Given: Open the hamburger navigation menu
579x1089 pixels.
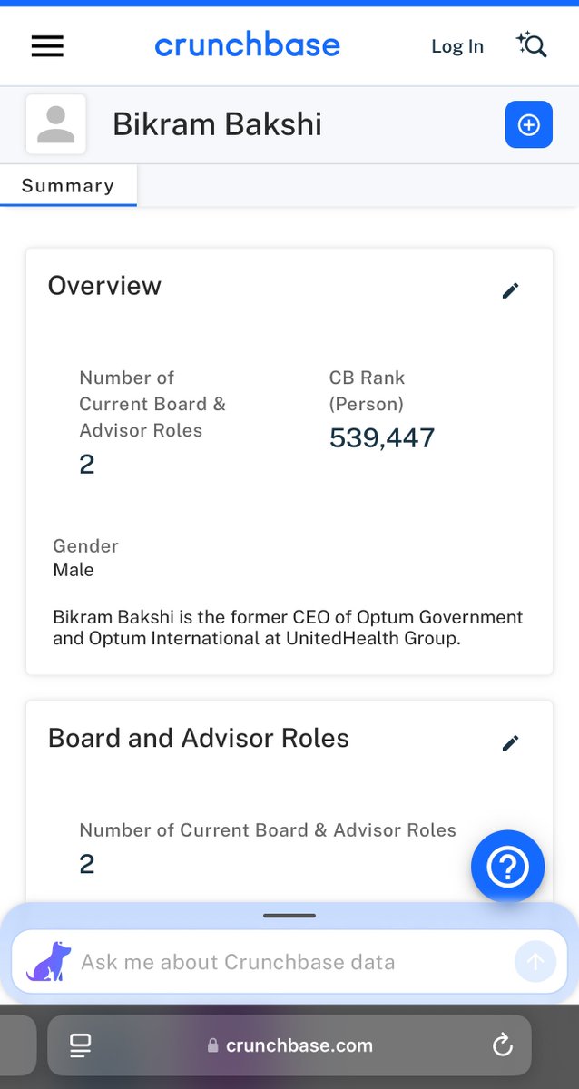Looking at the screenshot, I should [47, 46].
